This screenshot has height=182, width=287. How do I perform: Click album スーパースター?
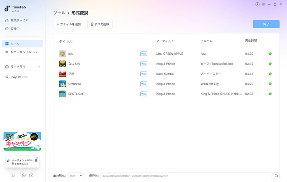(x=211, y=74)
